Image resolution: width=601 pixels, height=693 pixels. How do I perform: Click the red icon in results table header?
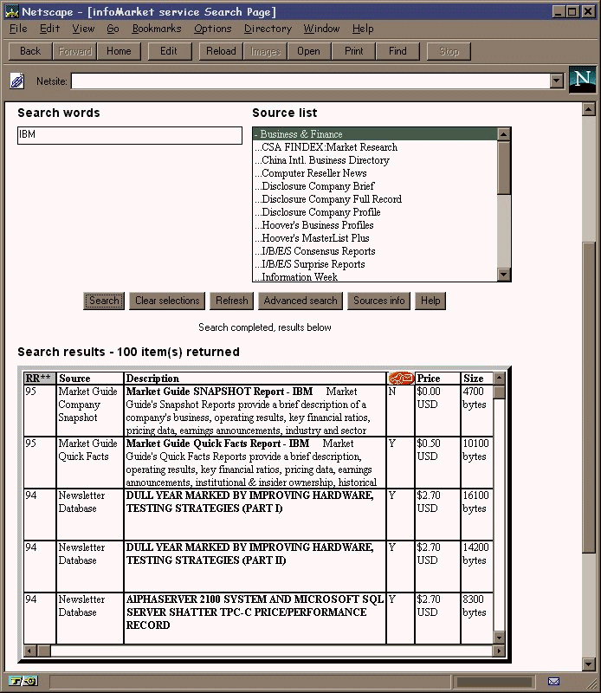400,379
